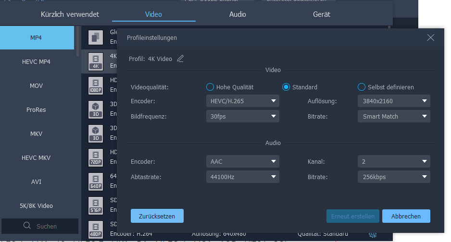Open the Bildfrequenz 30fps dropdown
The image size is (451, 242).
(x=242, y=116)
